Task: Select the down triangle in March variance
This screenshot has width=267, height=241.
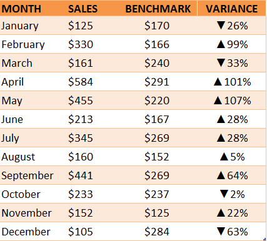Action: [x=221, y=63]
